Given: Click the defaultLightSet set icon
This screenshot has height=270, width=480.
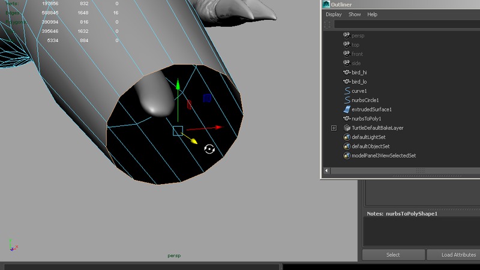Looking at the screenshot, I should pyautogui.click(x=347, y=137).
